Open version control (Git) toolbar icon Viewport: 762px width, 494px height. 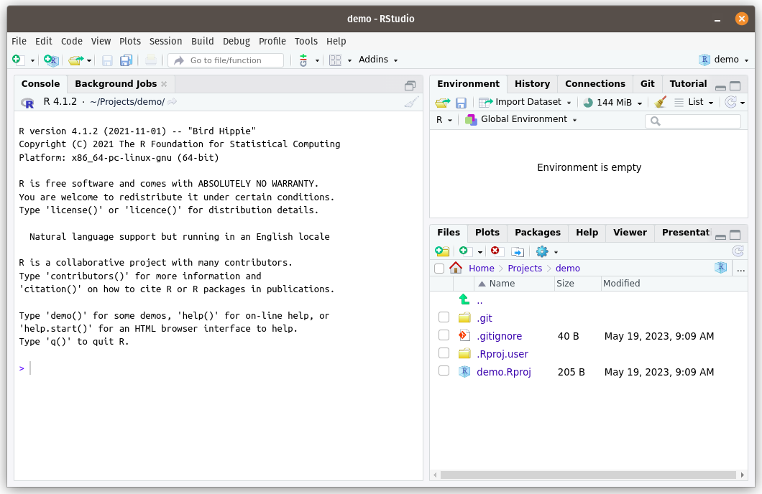tap(303, 60)
